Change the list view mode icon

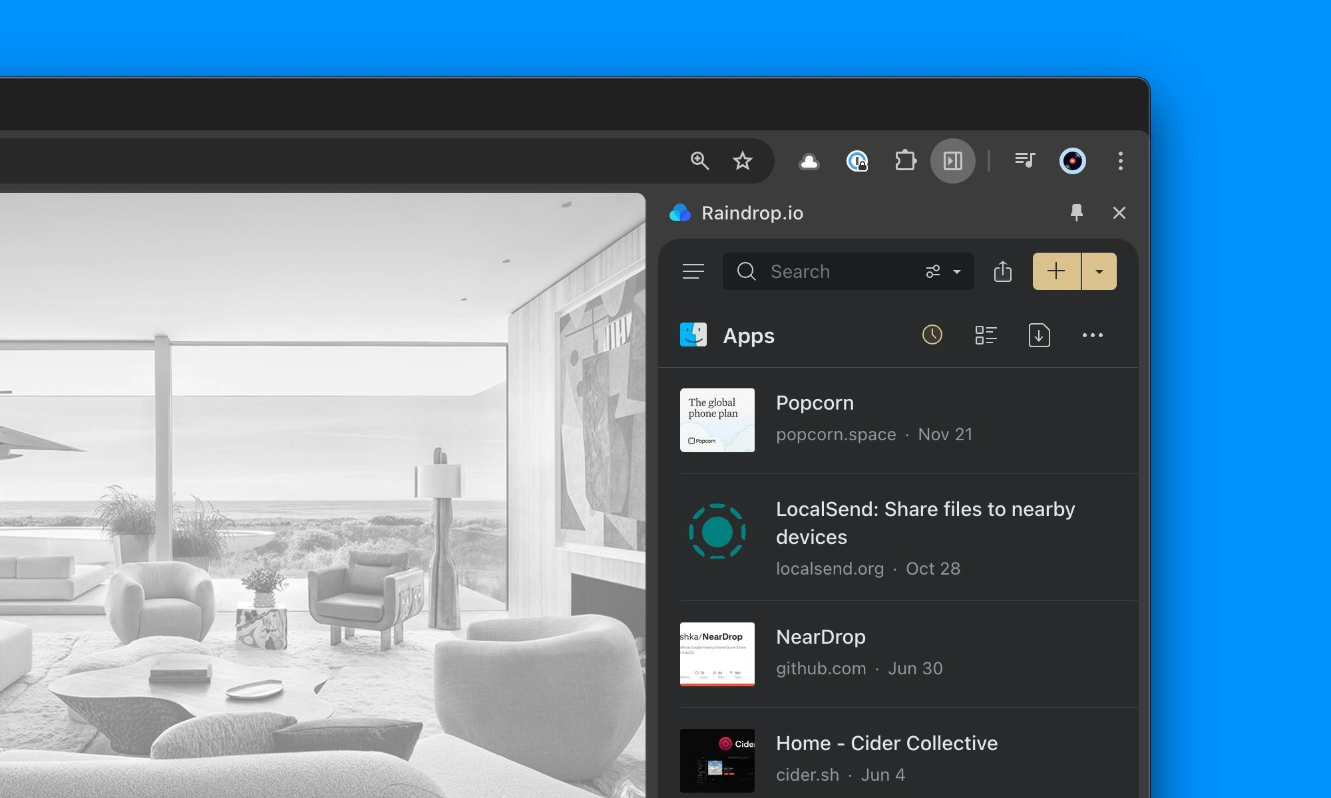pyautogui.click(x=986, y=335)
